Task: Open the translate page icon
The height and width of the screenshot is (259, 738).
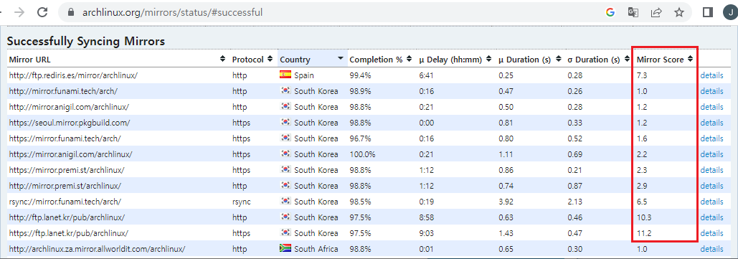Action: pyautogui.click(x=633, y=12)
